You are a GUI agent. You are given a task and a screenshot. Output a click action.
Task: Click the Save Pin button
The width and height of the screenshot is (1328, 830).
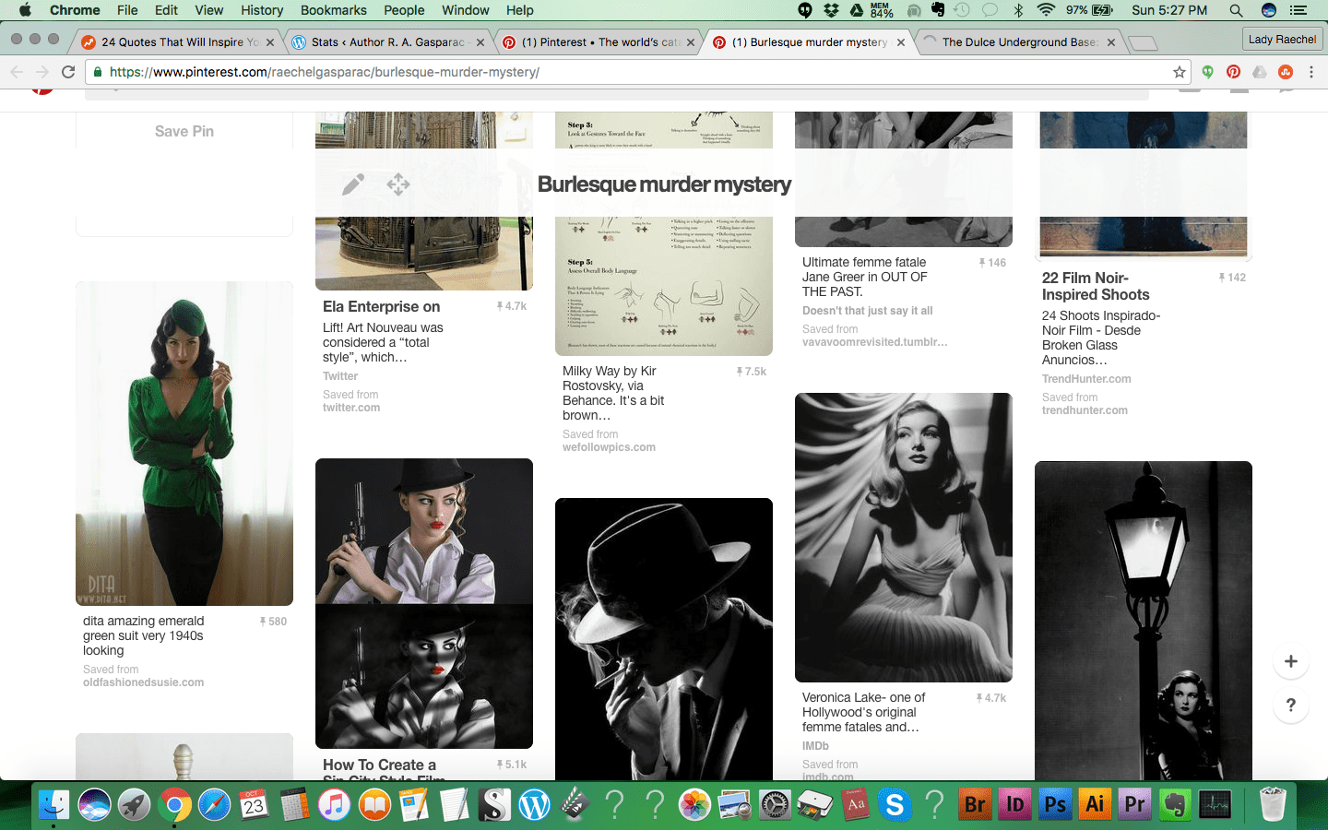coord(184,132)
